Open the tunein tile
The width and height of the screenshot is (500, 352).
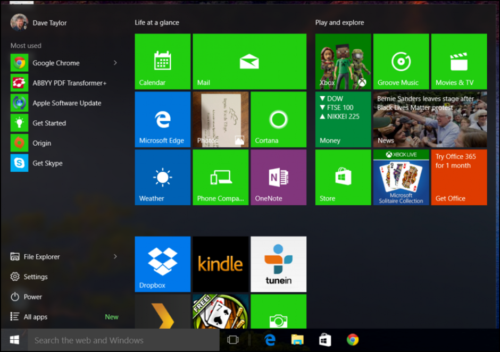point(278,264)
